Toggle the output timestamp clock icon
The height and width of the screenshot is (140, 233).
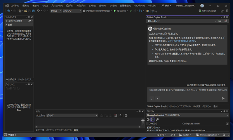(126, 115)
